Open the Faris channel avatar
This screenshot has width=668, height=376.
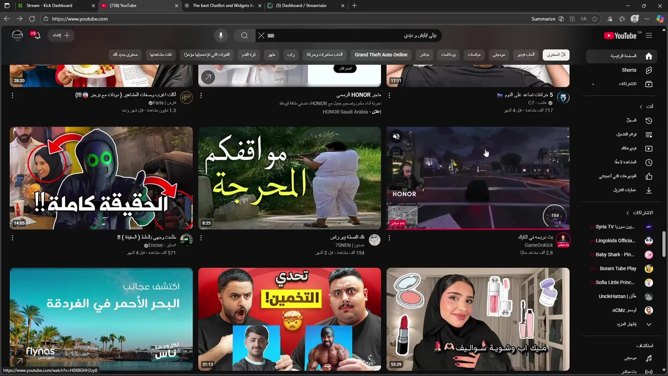[x=186, y=98]
